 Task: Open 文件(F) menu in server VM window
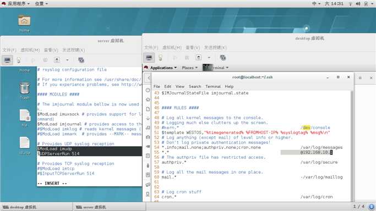9,50
